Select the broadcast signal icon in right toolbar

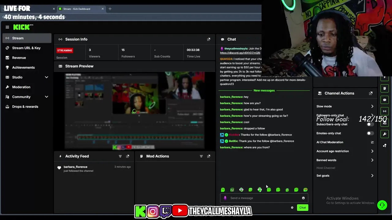[385, 111]
